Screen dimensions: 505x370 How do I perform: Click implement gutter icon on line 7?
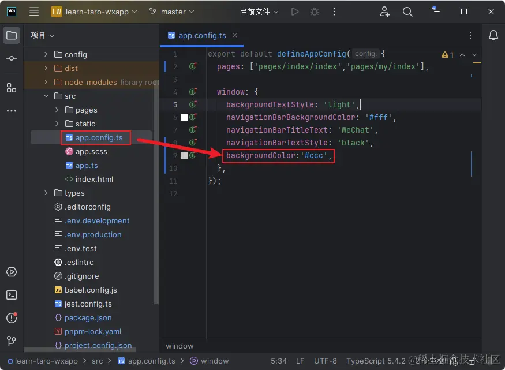coord(193,129)
